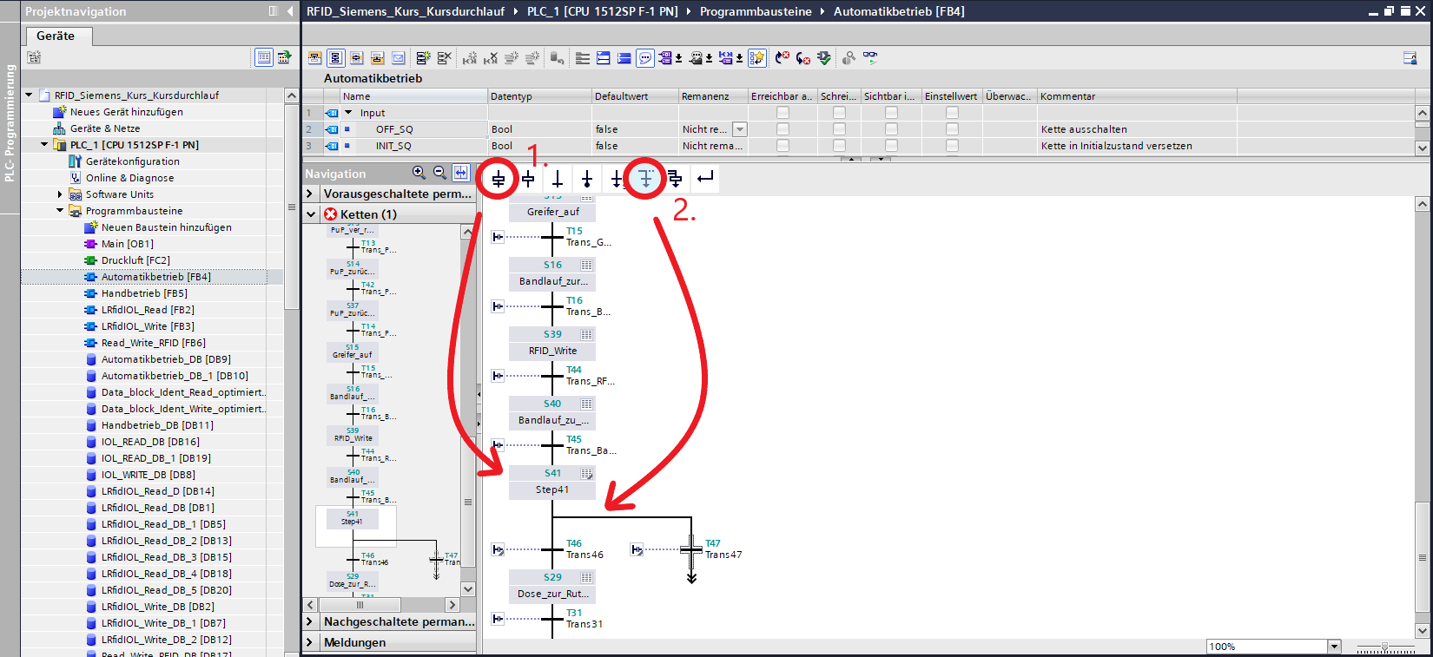Tick the Schreibbar checkbox in the Input row
Viewport: 1433px width, 657px height.
click(x=839, y=113)
